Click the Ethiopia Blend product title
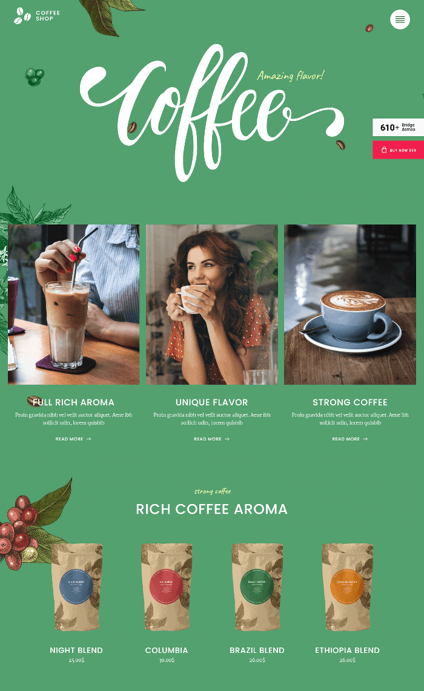 point(347,650)
